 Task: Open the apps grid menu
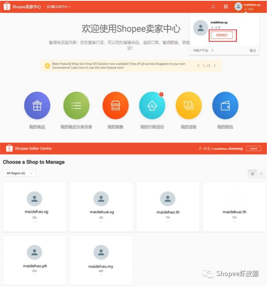pos(226,6)
